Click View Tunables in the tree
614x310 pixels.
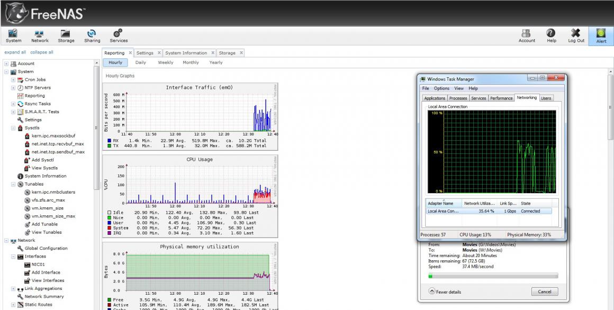coord(47,232)
